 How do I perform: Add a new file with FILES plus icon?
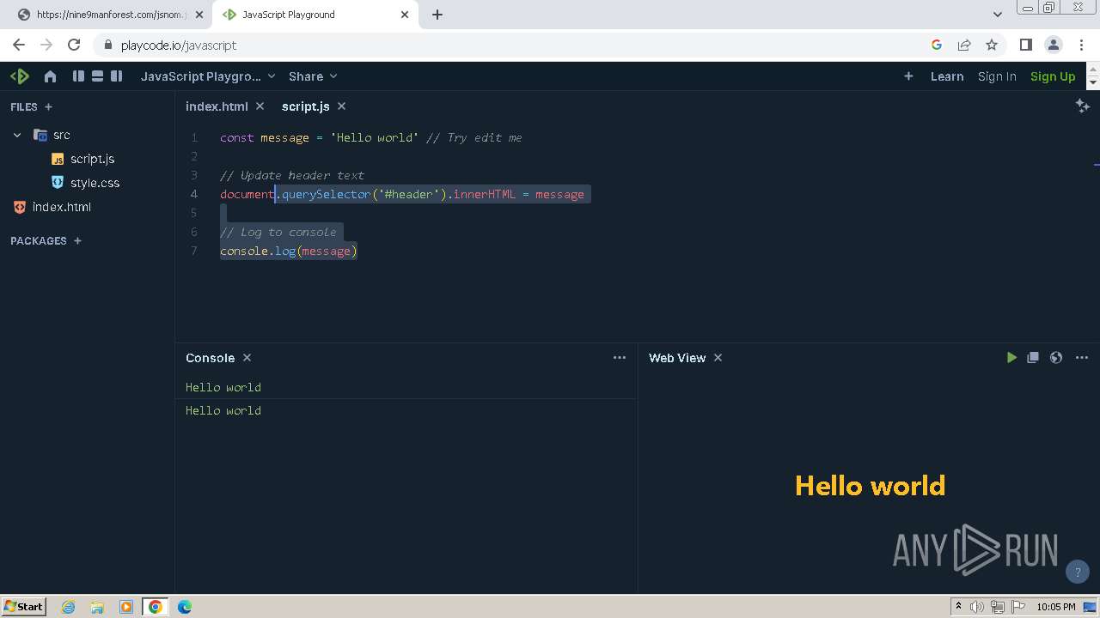(48, 107)
